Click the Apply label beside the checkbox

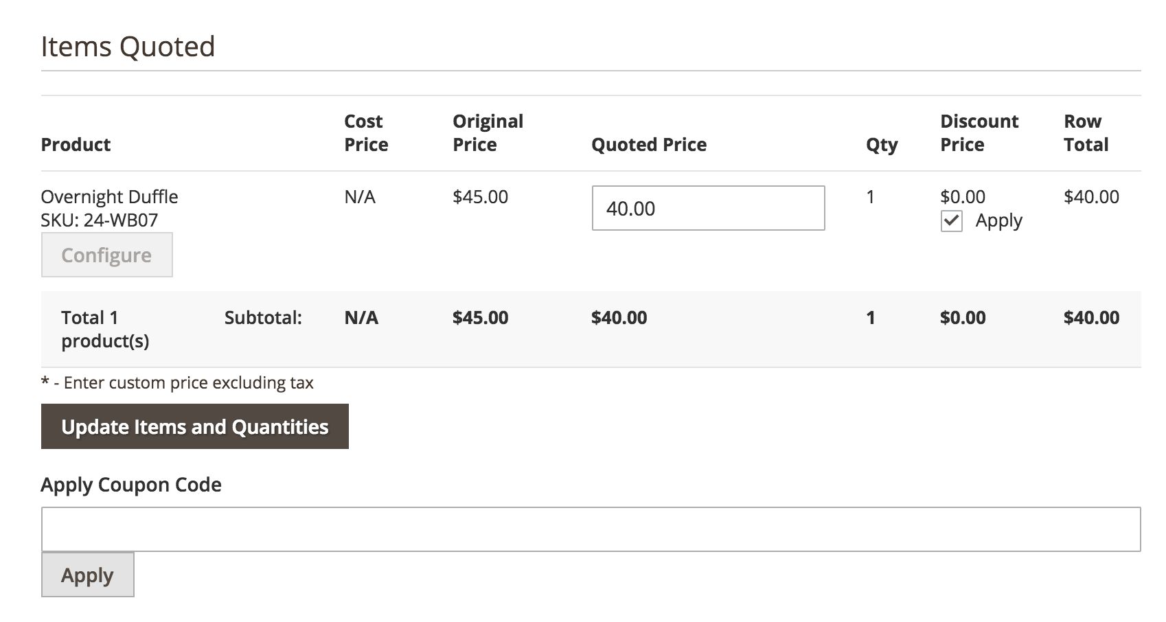(998, 220)
